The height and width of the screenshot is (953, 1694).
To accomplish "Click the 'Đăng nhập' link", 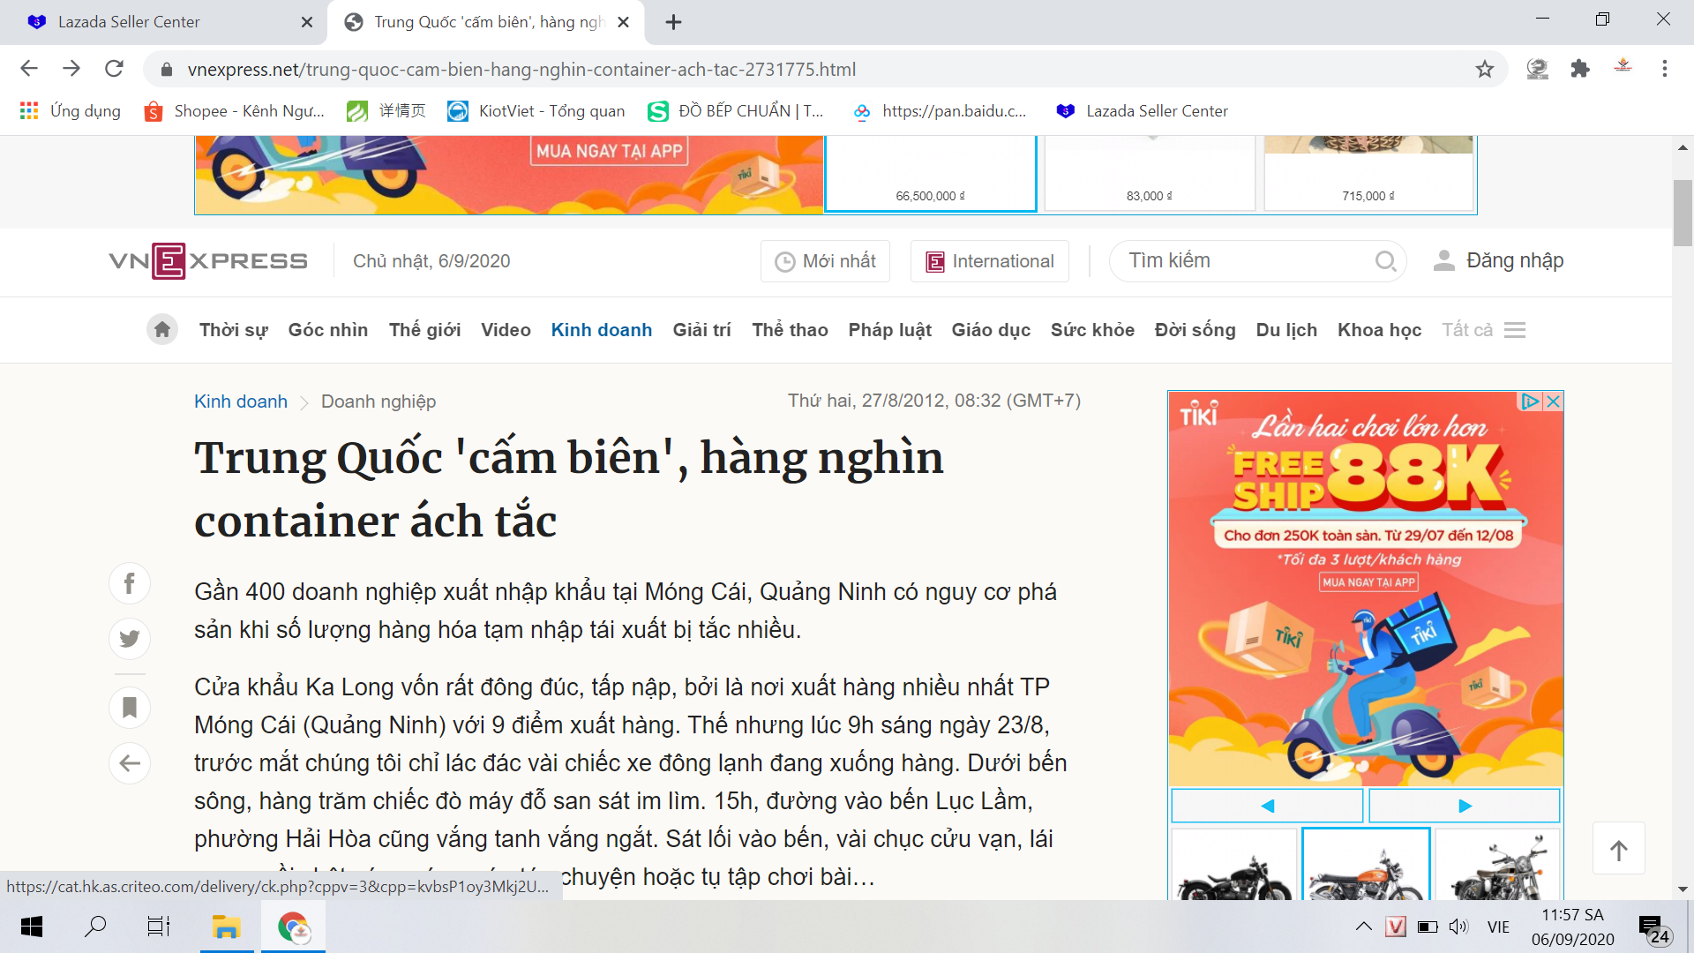I will [x=1515, y=260].
